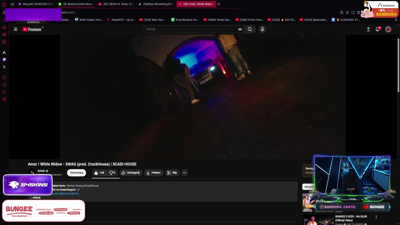
Task: Open new tab with plus button
Action: [218, 4]
